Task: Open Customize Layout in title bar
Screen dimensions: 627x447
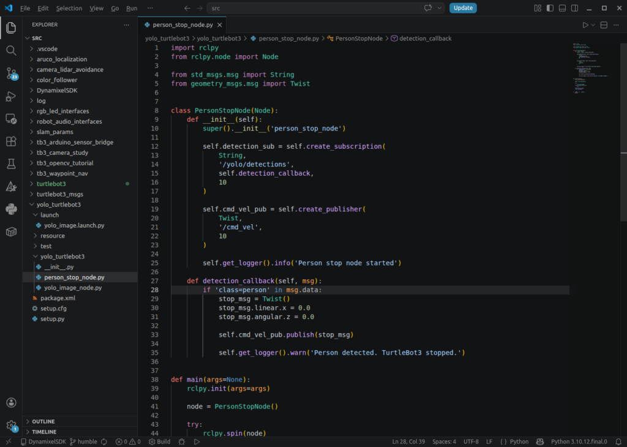Action: pos(538,8)
